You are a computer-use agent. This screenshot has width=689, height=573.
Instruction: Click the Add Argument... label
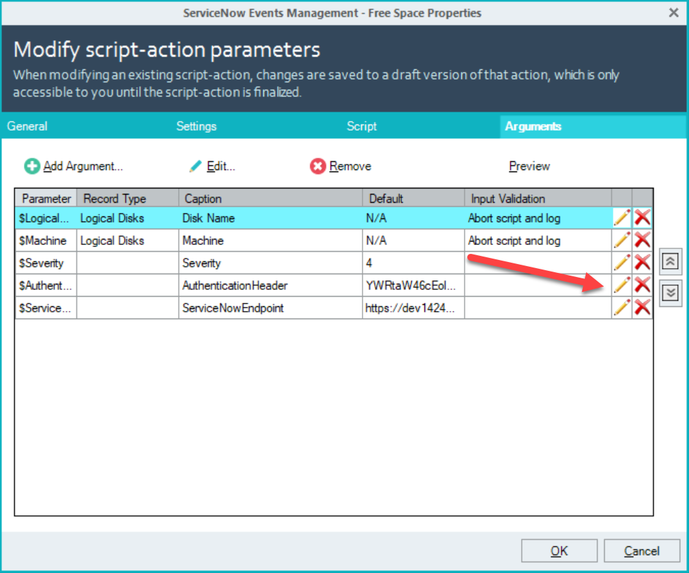(x=83, y=166)
